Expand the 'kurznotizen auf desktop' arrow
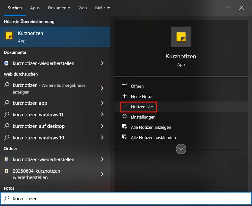 point(102,126)
